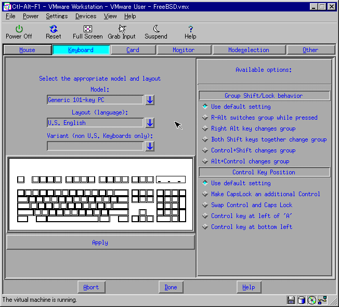Click the 'Available options:' label
The width and height of the screenshot is (339, 307).
coord(264,70)
